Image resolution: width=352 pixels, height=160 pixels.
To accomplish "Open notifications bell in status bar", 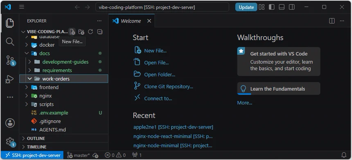I will point(344,155).
